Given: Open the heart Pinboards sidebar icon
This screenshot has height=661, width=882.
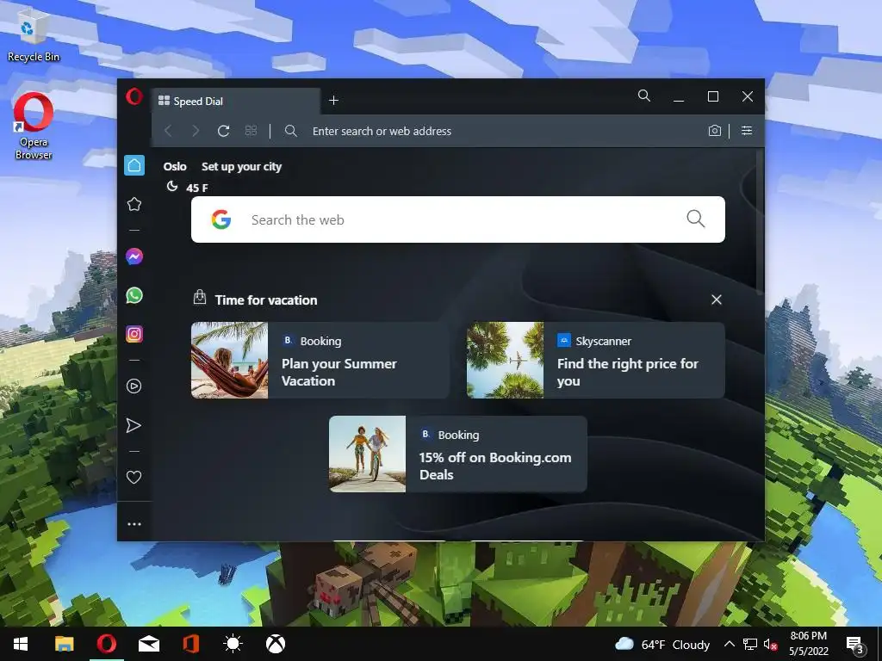Looking at the screenshot, I should [134, 477].
